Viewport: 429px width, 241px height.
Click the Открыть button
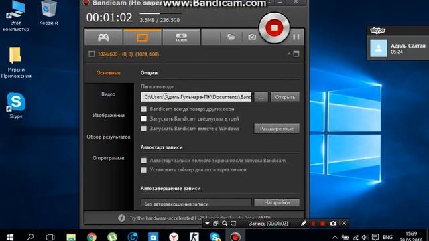285,97
